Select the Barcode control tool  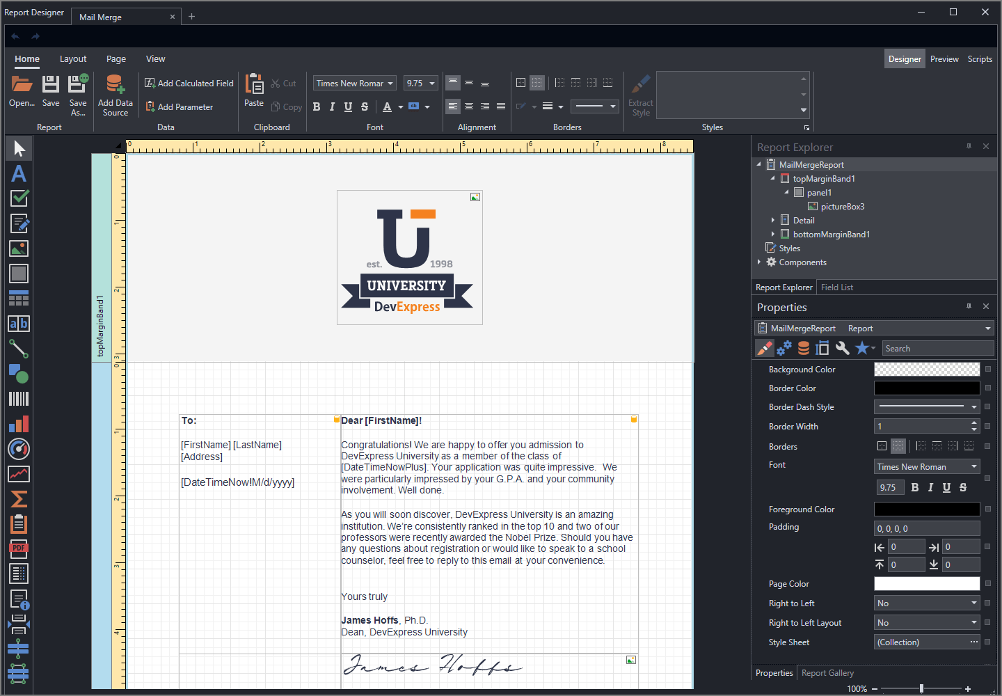click(19, 399)
